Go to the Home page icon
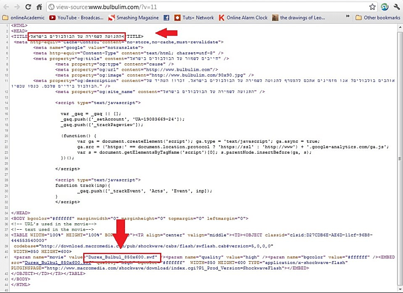The width and height of the screenshot is (403, 293). (x=40, y=7)
